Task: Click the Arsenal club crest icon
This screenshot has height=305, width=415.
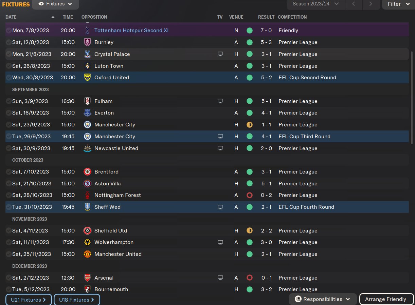Action: point(87,278)
